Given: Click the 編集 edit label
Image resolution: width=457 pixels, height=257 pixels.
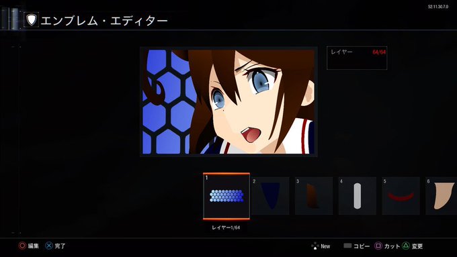Looking at the screenshot, I should (33, 246).
